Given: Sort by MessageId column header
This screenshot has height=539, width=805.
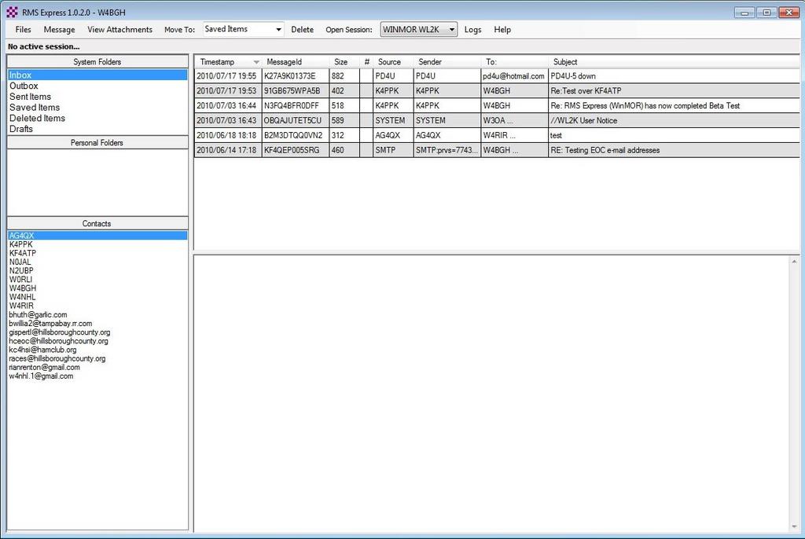Looking at the screenshot, I should 296,61.
